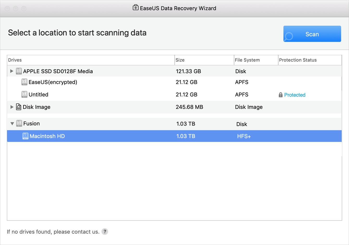Sort by Protection Status column header
349x245 pixels.
click(310, 60)
